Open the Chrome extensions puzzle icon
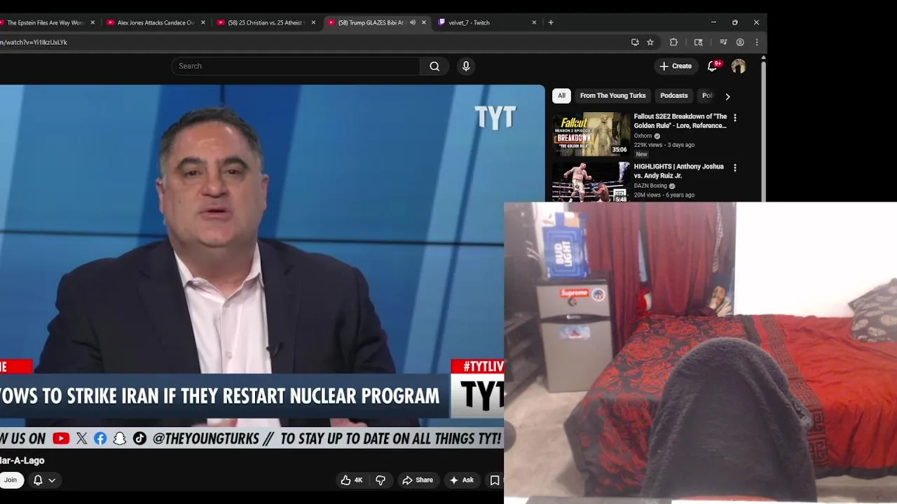897x504 pixels. click(x=673, y=42)
